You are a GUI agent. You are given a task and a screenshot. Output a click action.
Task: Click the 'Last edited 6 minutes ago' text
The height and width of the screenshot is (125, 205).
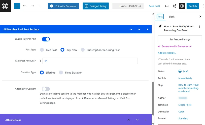(x=172, y=64)
